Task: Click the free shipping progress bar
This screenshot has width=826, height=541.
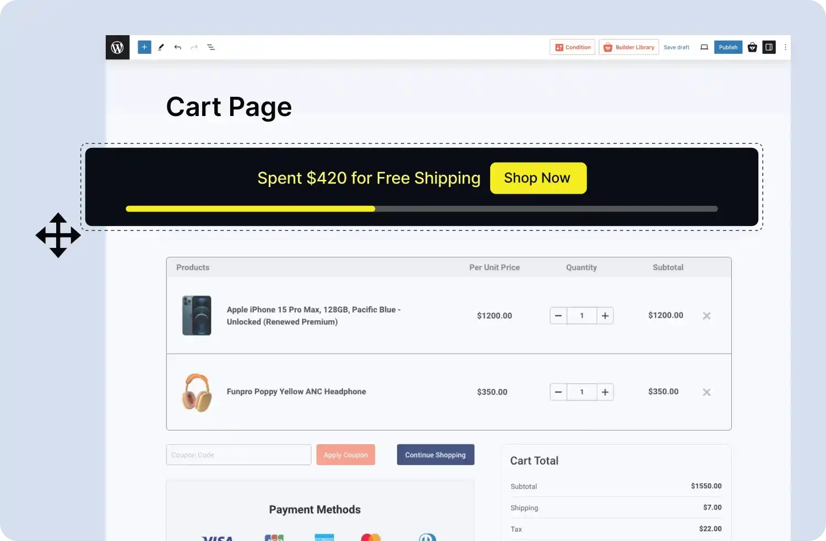Action: click(421, 209)
